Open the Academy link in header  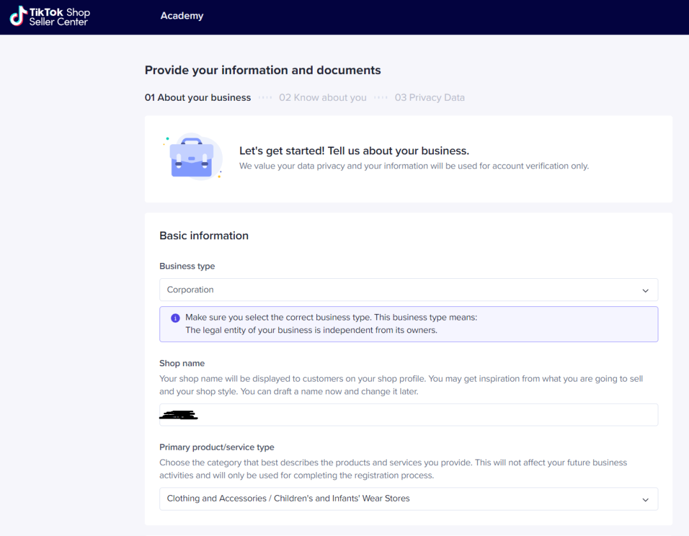pyautogui.click(x=182, y=16)
